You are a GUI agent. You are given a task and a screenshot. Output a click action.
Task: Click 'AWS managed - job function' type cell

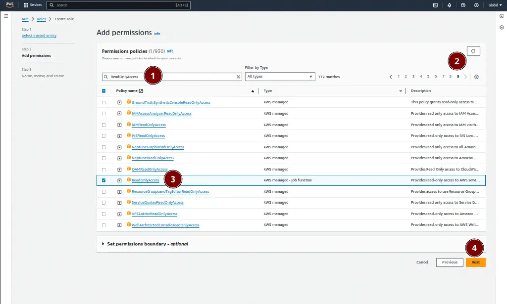[288, 180]
